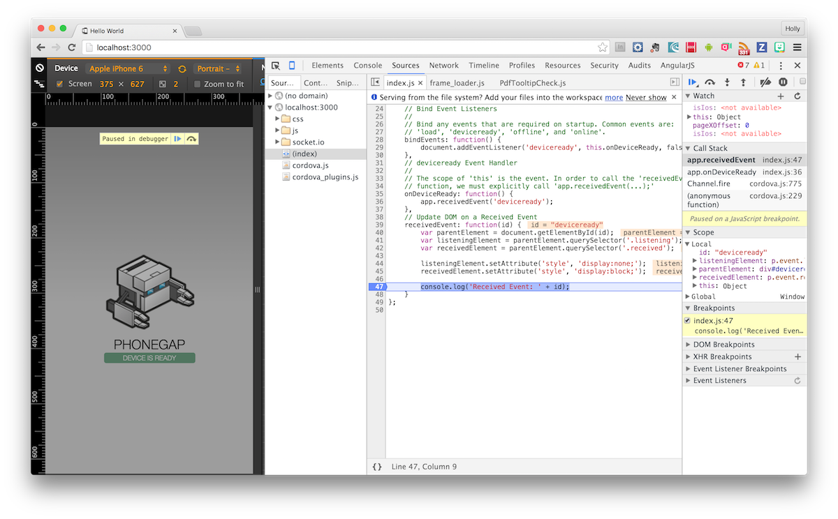
Task: Click the Never show link
Action: [646, 98]
